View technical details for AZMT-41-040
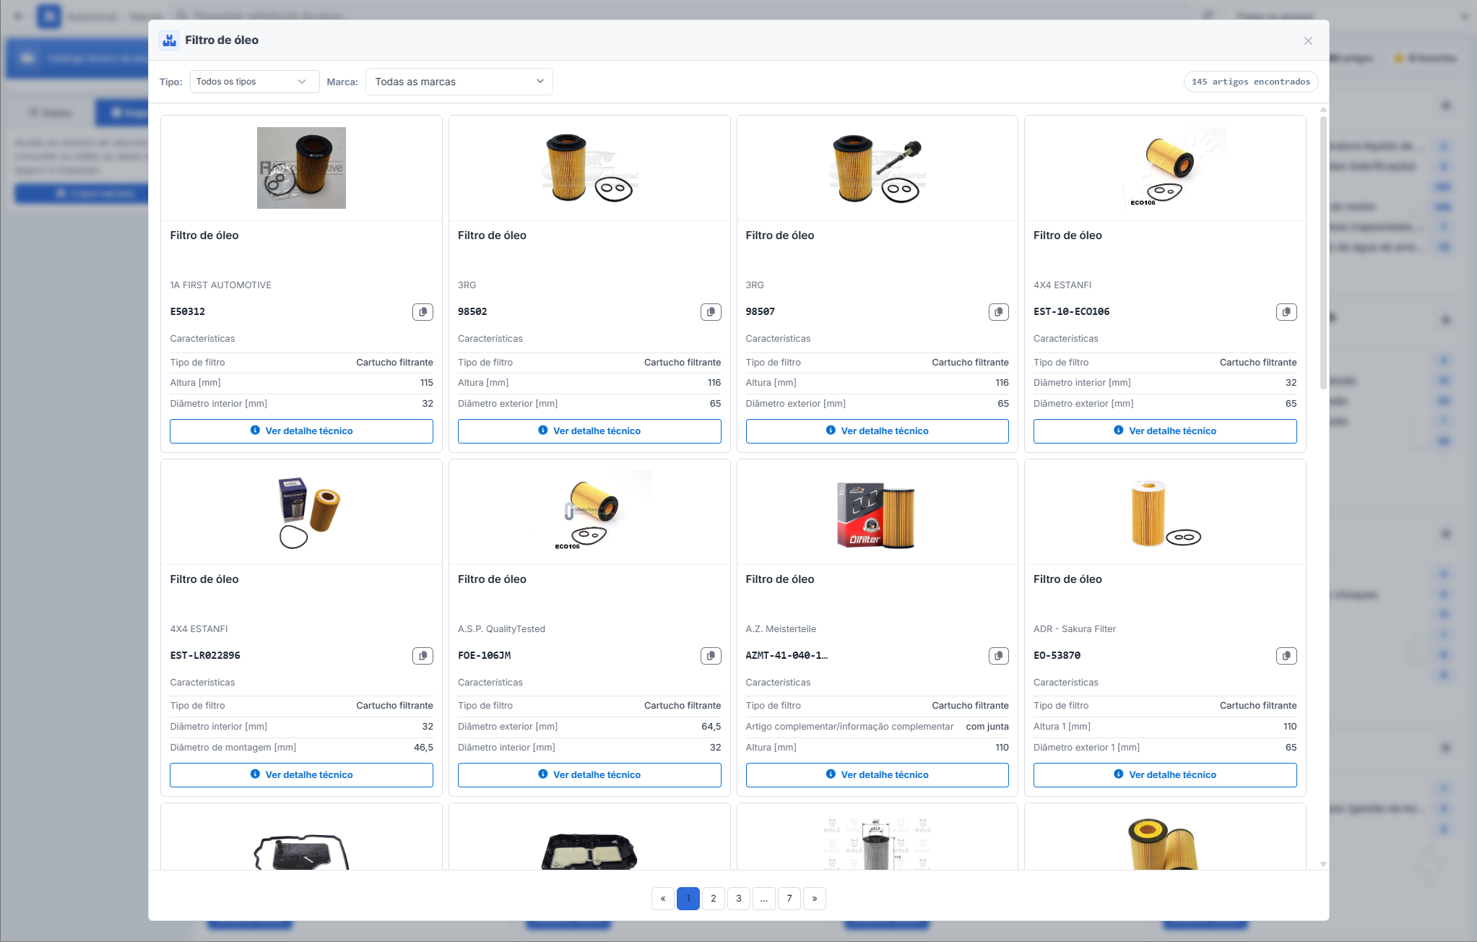Screen dimensions: 1477x942 (x=877, y=775)
